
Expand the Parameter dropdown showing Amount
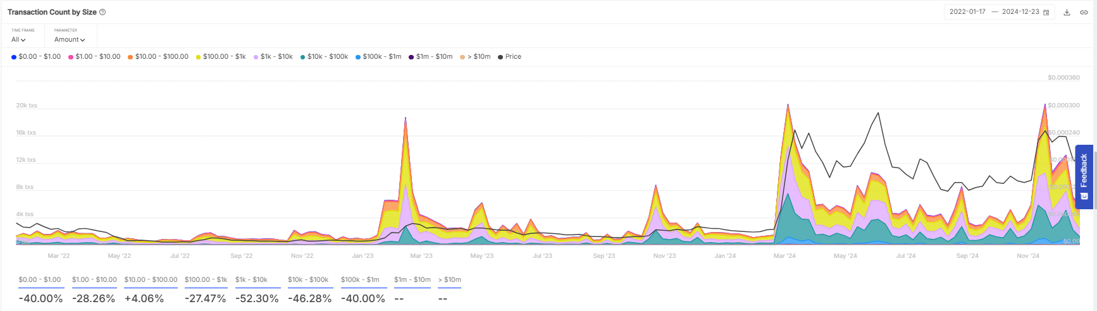pos(70,39)
